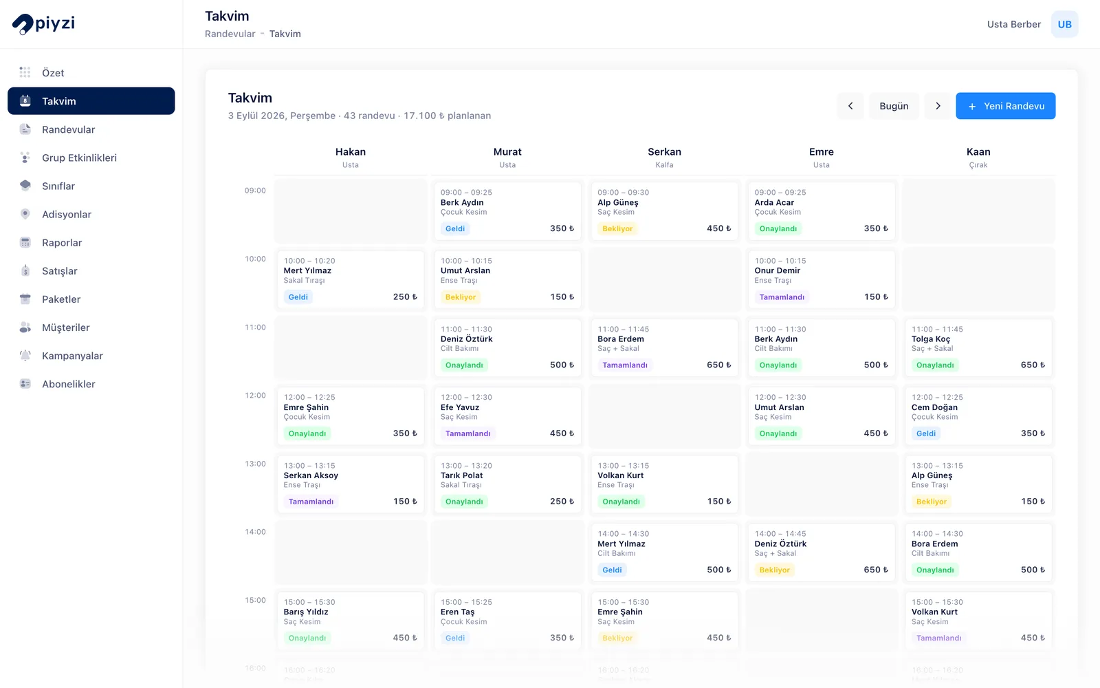Open Satışlar money bag icon
The height and width of the screenshot is (688, 1100).
pos(25,270)
